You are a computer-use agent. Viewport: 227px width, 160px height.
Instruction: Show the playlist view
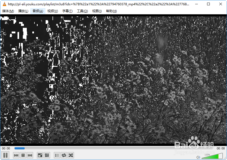57,155
